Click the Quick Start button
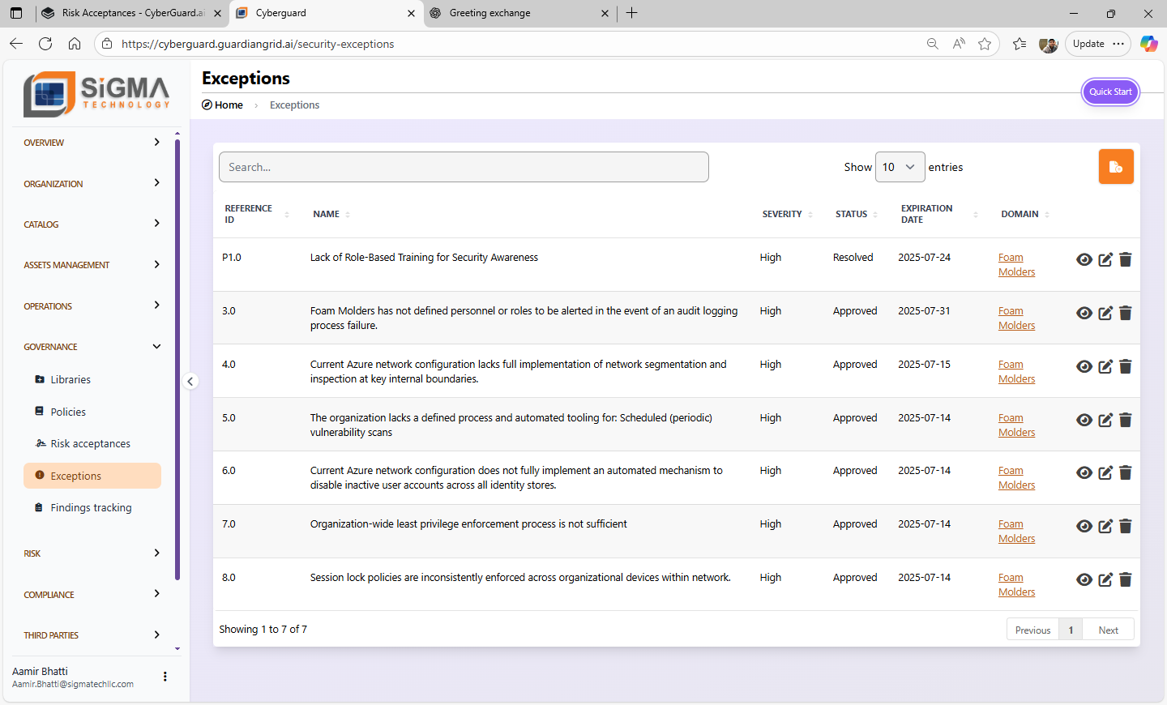 point(1109,92)
